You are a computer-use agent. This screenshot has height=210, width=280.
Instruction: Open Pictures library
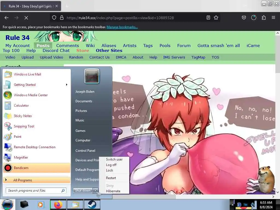[81, 111]
